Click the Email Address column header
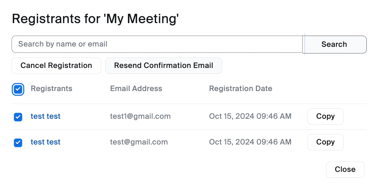375x192 pixels. pyautogui.click(x=136, y=89)
